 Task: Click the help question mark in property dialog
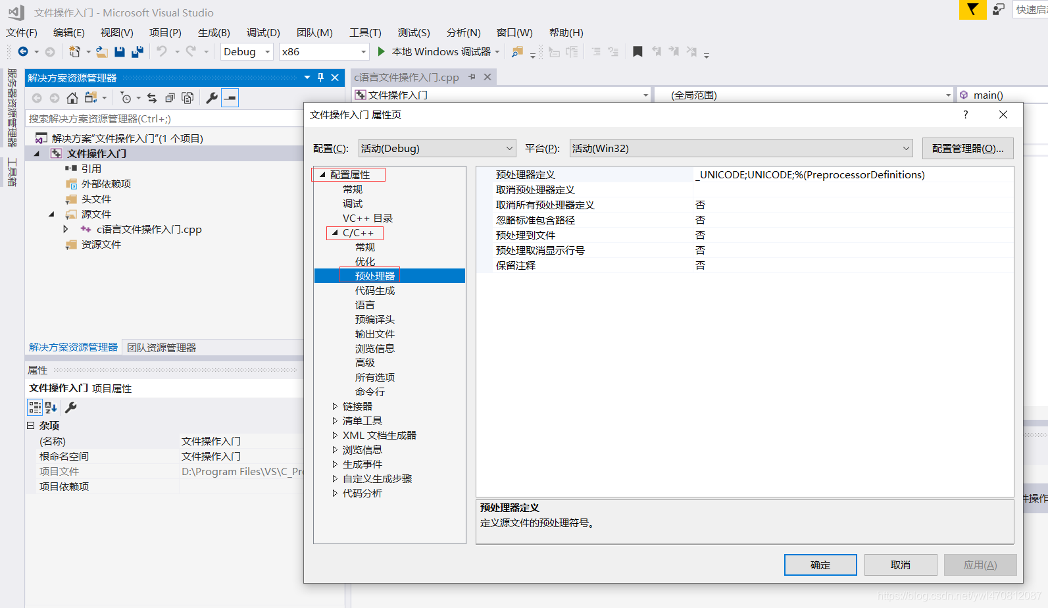pos(965,114)
